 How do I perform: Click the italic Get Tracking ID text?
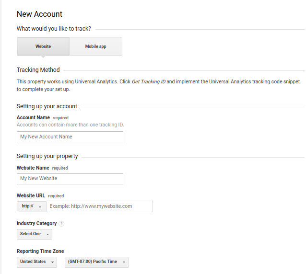(x=149, y=82)
